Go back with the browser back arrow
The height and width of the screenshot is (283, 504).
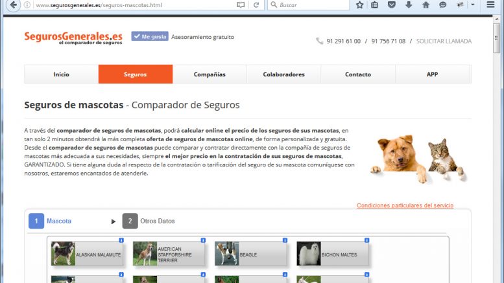point(13,5)
